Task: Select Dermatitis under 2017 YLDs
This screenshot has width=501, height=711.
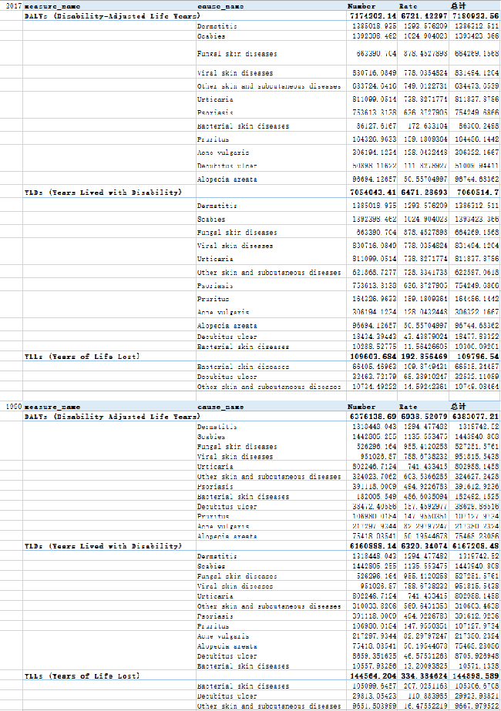Action: coord(217,206)
